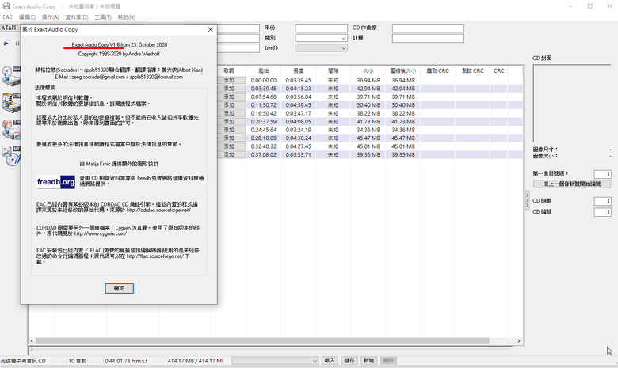Click the 第一曲目號碼 number field
Screen dimensions: 618x368
602,173
